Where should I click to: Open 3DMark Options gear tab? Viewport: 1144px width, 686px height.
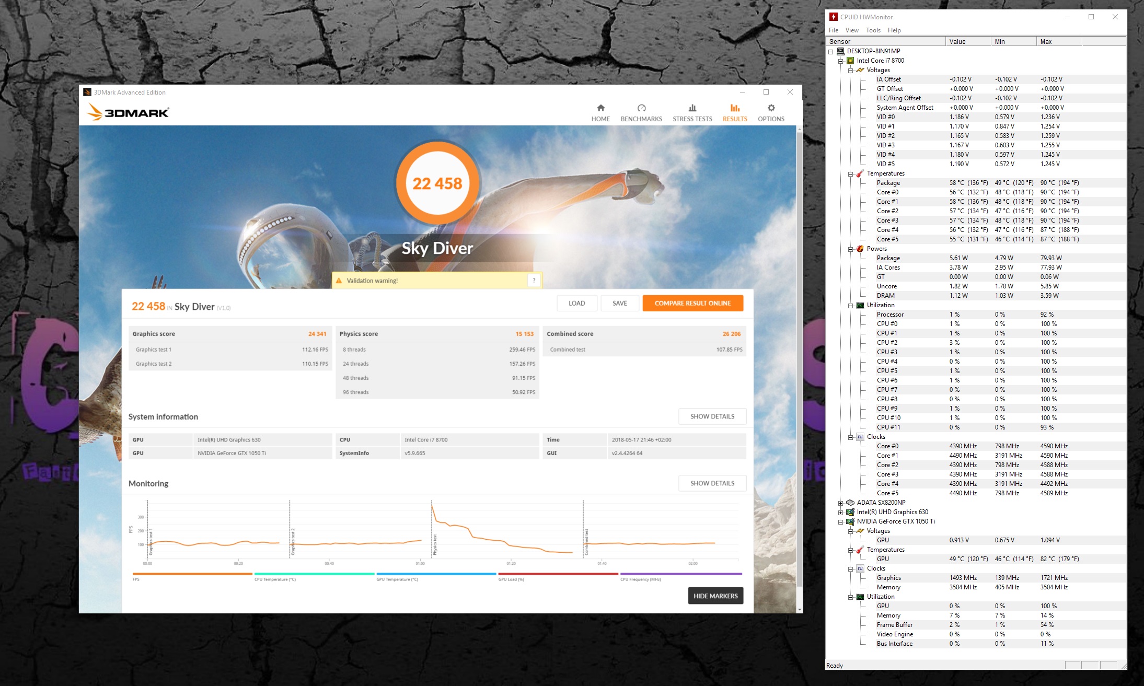pyautogui.click(x=771, y=113)
